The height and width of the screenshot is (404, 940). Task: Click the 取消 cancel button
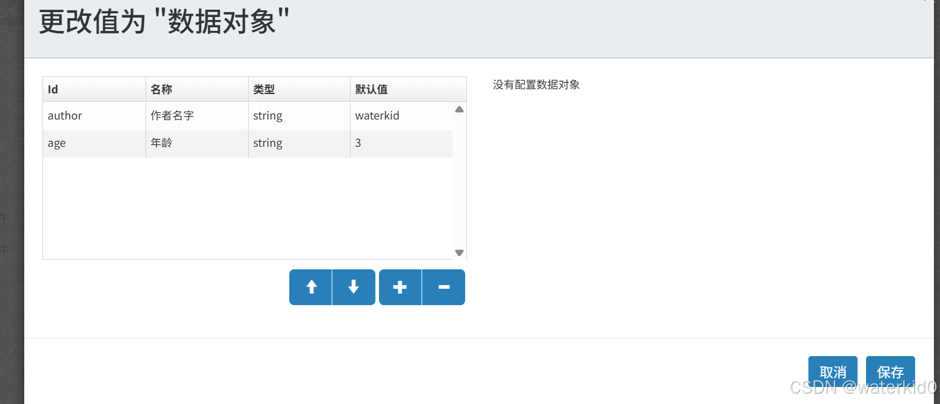point(833,371)
